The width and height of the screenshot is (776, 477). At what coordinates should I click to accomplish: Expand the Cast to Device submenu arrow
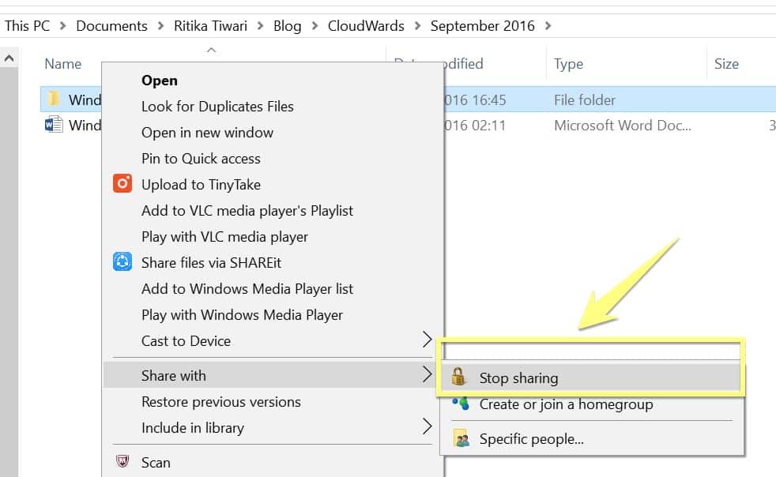tap(427, 340)
